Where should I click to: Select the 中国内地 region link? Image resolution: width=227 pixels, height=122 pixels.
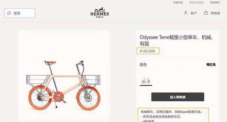pyautogui.click(x=178, y=3)
